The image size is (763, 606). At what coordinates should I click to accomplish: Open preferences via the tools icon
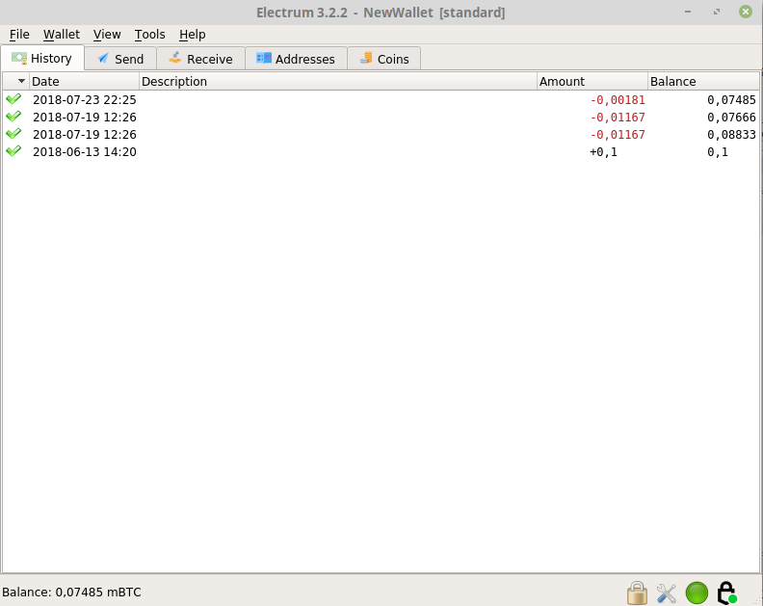[x=667, y=593]
